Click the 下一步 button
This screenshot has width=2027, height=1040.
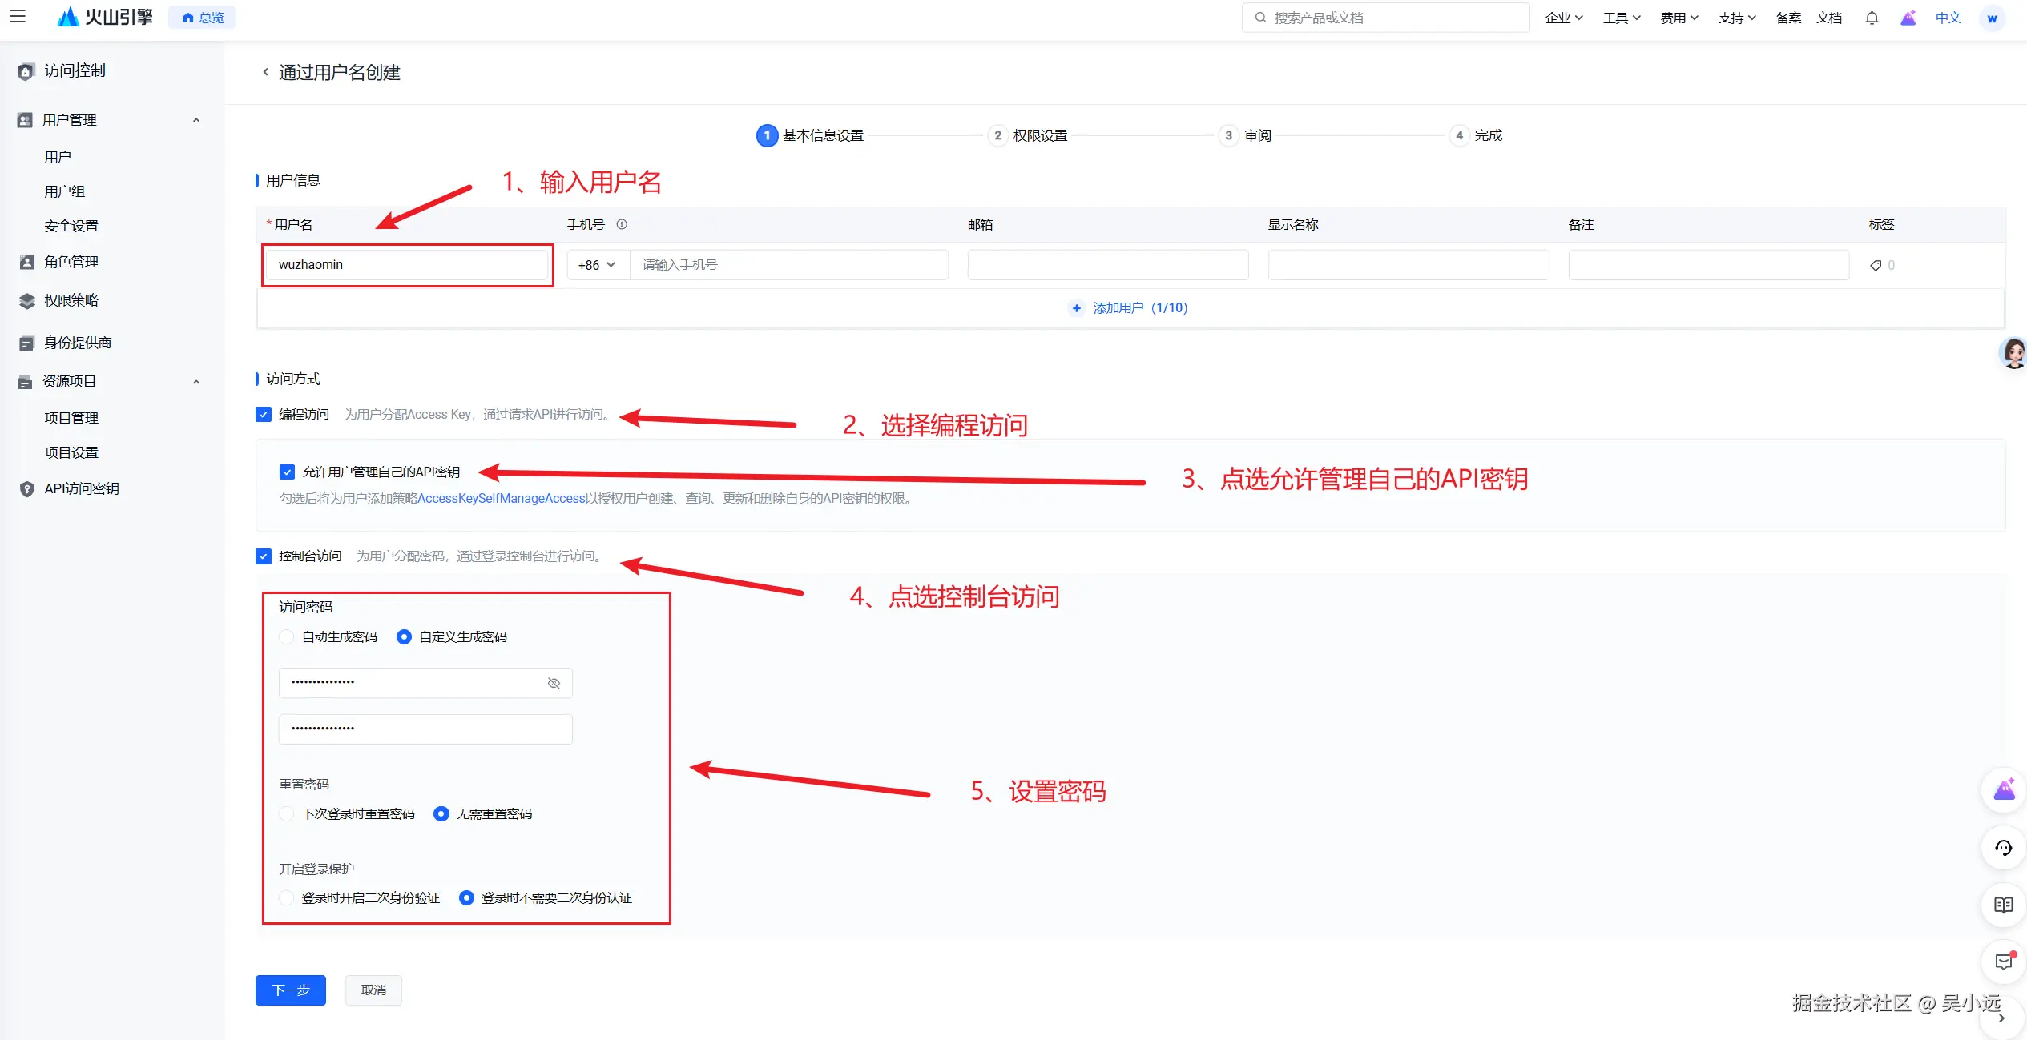pyautogui.click(x=290, y=990)
